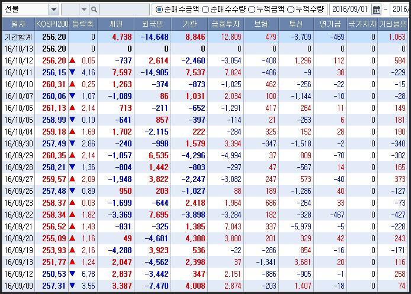Click the start date field 2016/09/01
Image resolution: width=411 pixels, height=294 pixels.
(x=350, y=9)
